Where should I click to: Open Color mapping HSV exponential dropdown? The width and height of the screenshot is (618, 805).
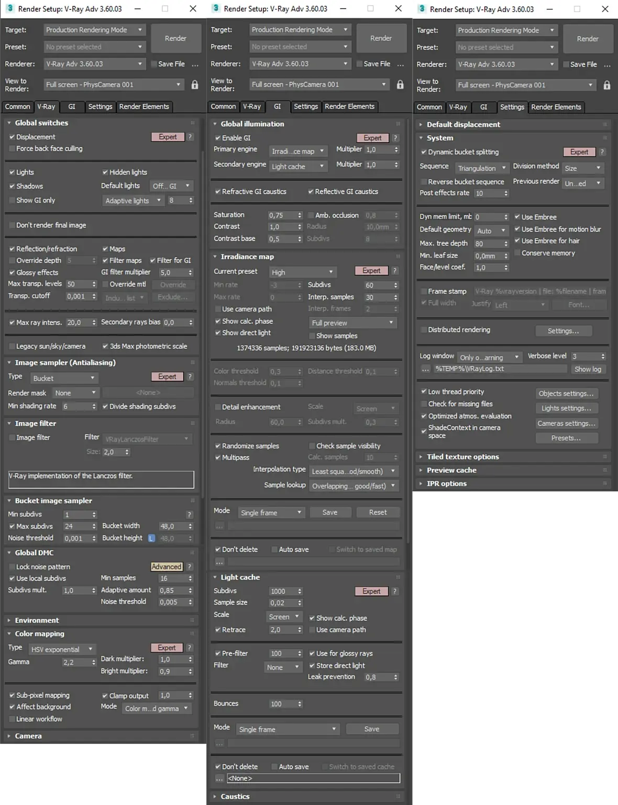coord(62,649)
